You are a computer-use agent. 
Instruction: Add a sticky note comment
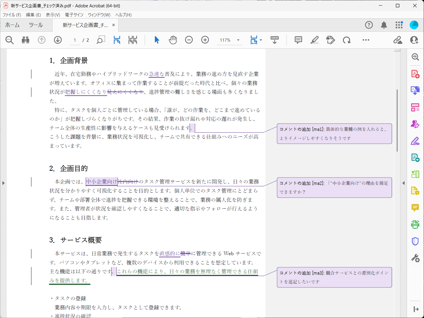[x=298, y=40]
